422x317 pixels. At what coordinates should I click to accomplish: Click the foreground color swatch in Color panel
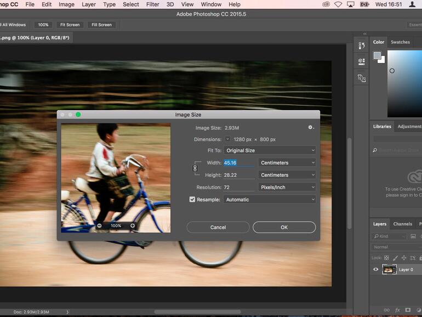point(377,55)
